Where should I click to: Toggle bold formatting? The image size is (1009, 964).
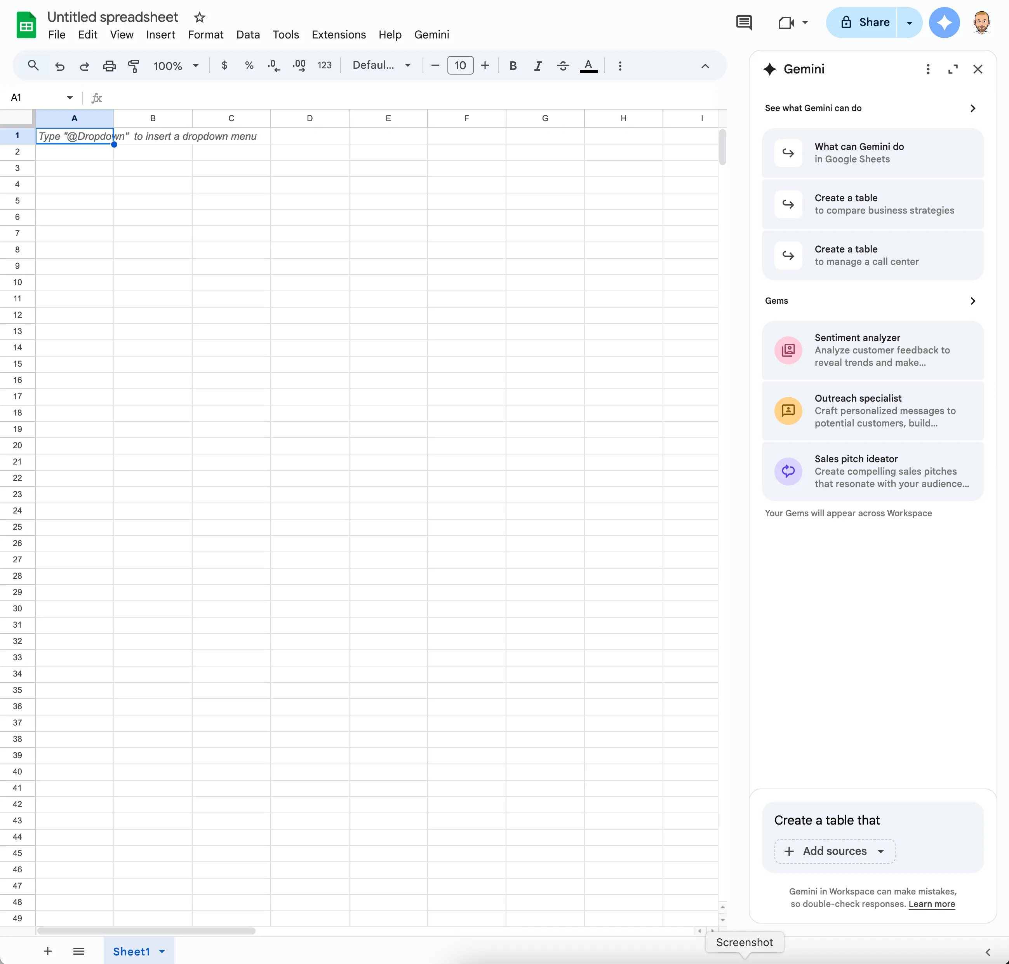[513, 66]
